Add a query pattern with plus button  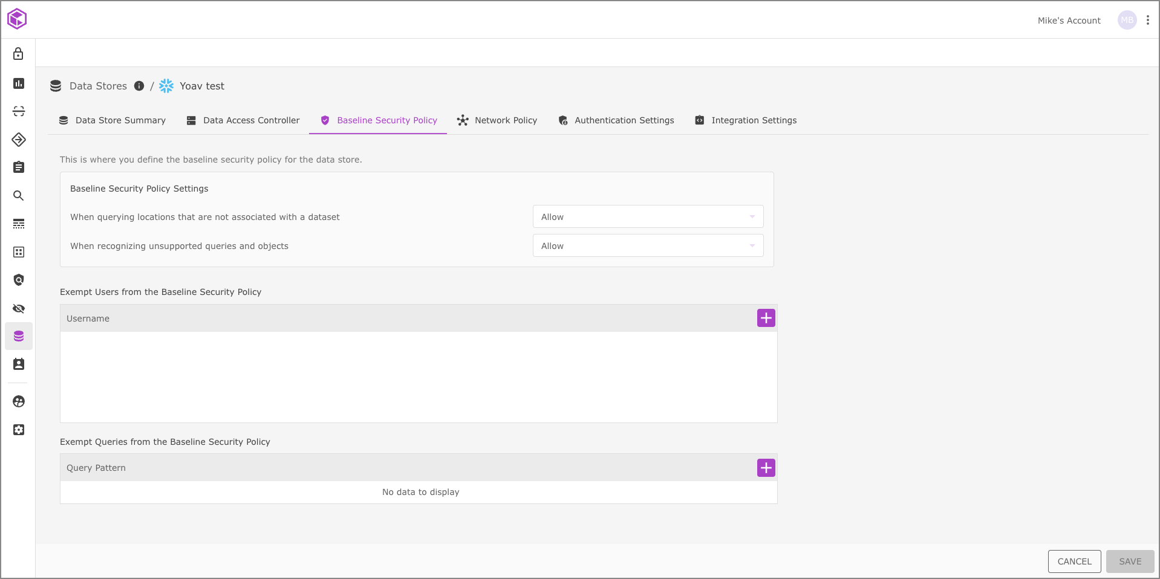(766, 468)
